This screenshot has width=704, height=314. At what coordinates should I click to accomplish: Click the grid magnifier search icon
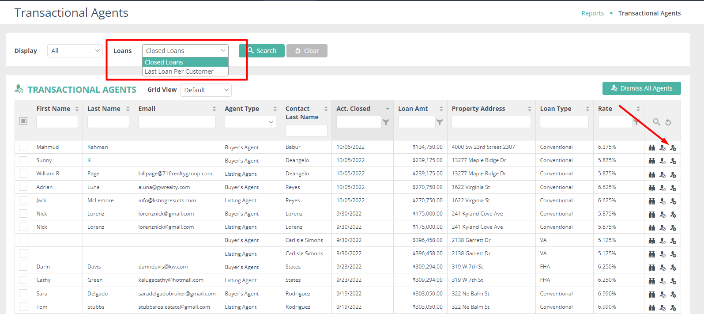coord(656,122)
